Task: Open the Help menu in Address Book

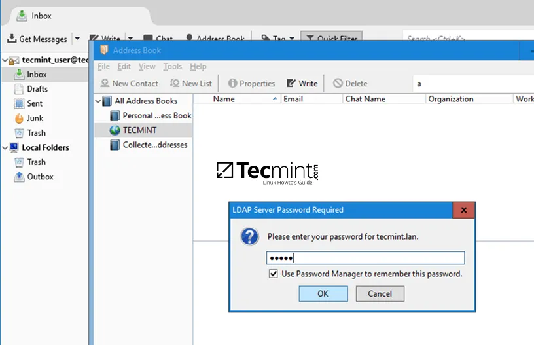Action: click(198, 66)
